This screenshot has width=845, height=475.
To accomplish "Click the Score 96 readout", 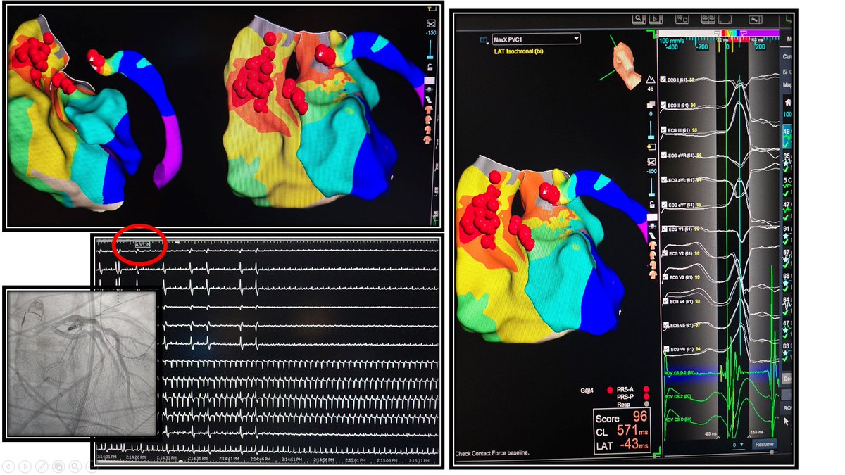I will [621, 416].
